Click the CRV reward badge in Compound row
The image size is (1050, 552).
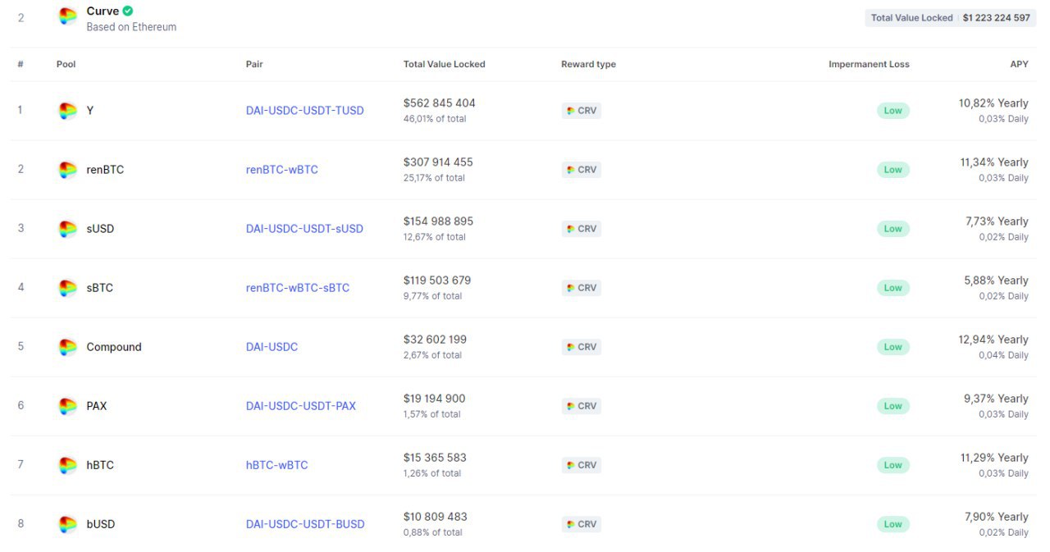(x=582, y=347)
